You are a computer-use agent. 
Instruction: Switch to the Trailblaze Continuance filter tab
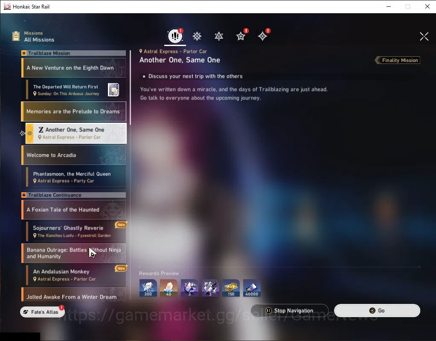click(219, 36)
